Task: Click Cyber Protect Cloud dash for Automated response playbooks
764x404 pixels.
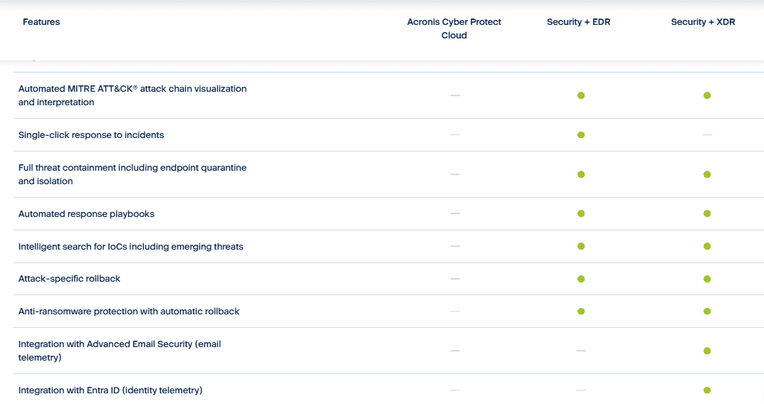Action: (455, 213)
